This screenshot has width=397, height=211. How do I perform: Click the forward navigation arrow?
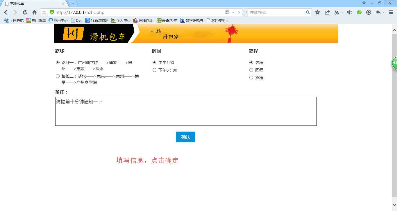(x=15, y=12)
